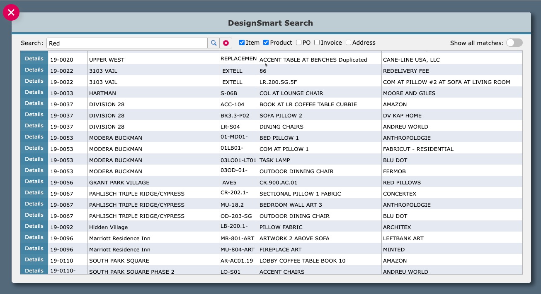Toggle Show all matches switch
Image resolution: width=541 pixels, height=294 pixels.
click(514, 43)
